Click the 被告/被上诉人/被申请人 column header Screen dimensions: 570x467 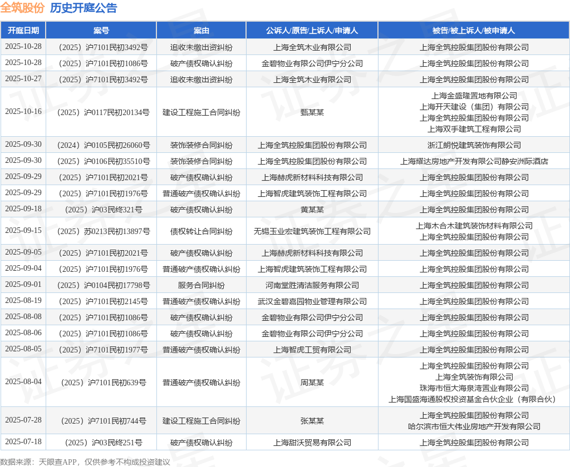(474, 31)
